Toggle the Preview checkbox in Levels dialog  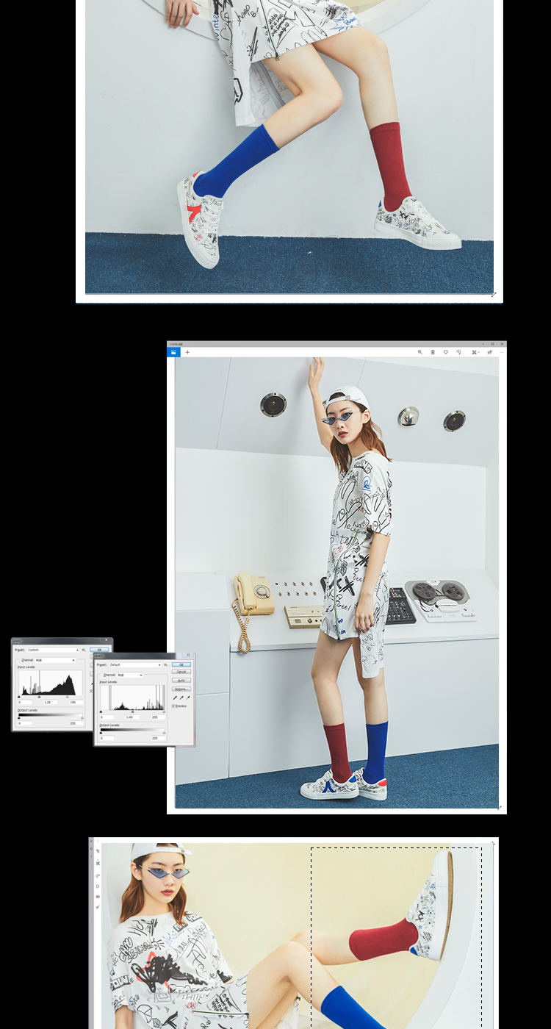[174, 706]
